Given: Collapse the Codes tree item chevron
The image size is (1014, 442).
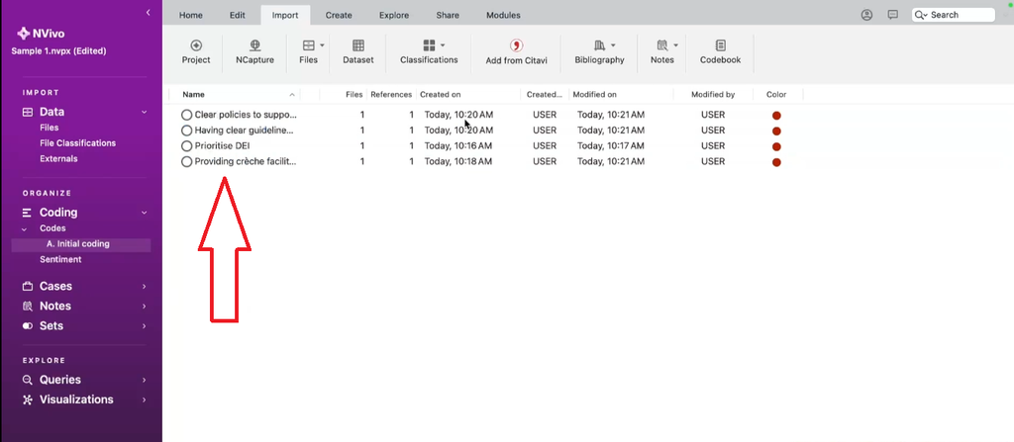Looking at the screenshot, I should 25,228.
